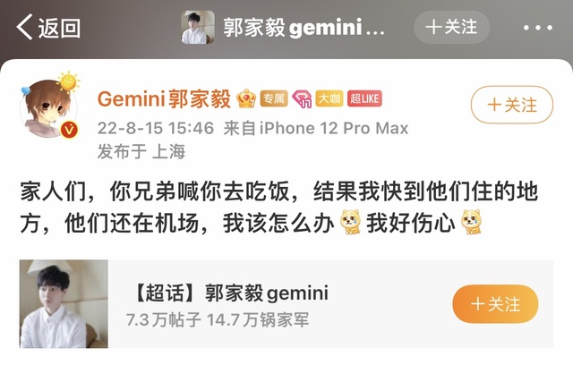Tap the pink diamond fan badge
The width and height of the screenshot is (573, 382).
[x=302, y=98]
